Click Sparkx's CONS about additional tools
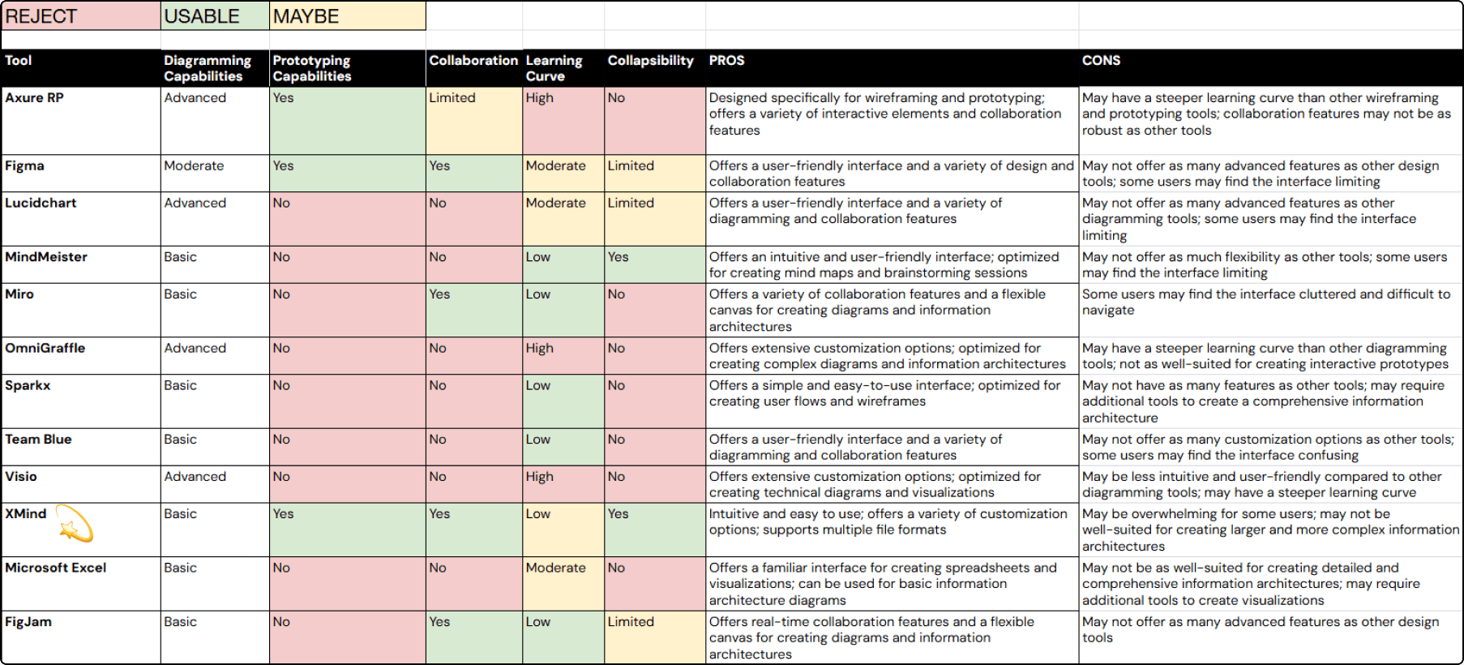 coord(1270,401)
